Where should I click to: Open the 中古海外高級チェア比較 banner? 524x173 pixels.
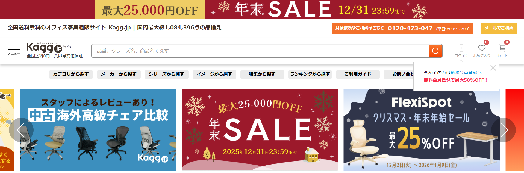tap(98, 130)
